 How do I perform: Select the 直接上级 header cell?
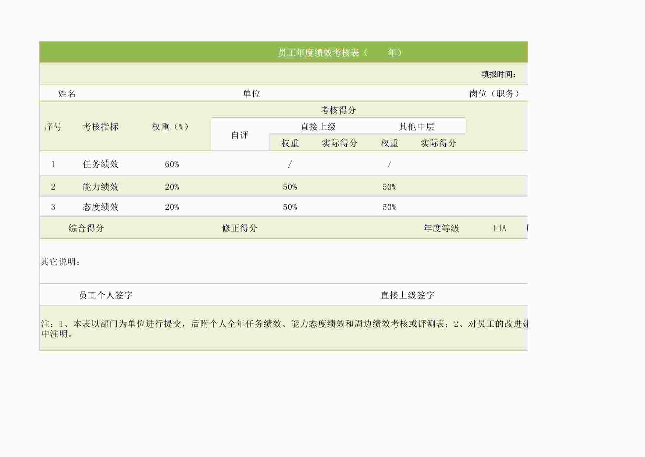318,127
